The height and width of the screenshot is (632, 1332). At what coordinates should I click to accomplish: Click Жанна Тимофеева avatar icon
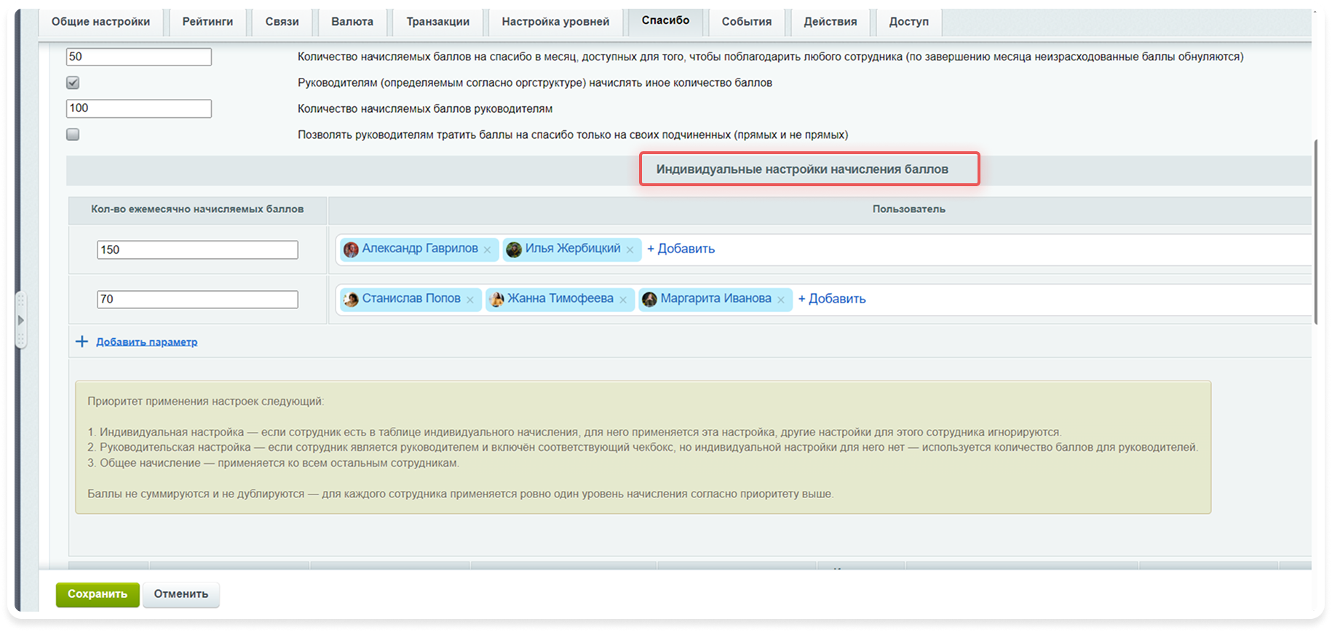pyautogui.click(x=497, y=299)
